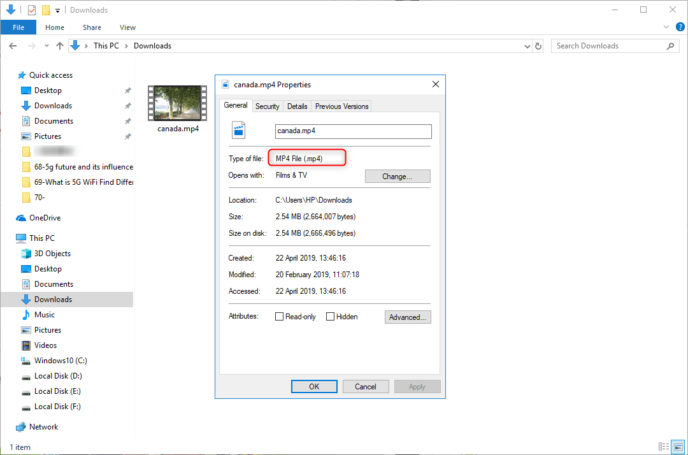
Task: Tick the Hidden checkbox
Action: pos(331,317)
